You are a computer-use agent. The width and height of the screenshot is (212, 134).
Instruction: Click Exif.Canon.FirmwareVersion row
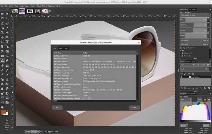pos(95,70)
